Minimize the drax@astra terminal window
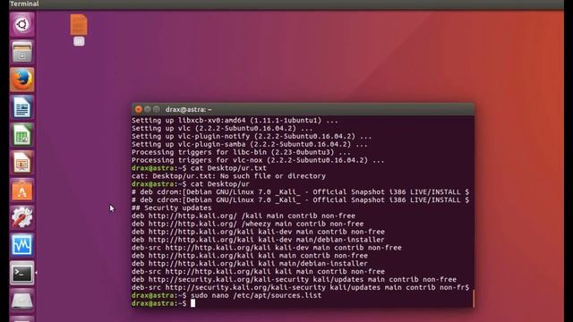The height and width of the screenshot is (322, 573). tap(147, 109)
